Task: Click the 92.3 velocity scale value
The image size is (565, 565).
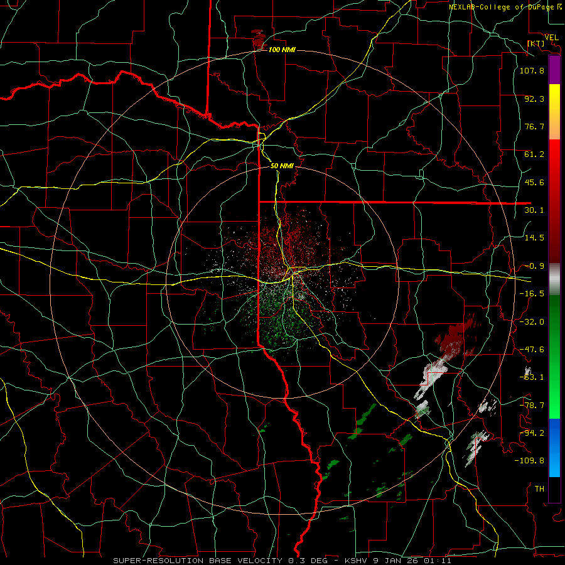Action: click(x=534, y=99)
